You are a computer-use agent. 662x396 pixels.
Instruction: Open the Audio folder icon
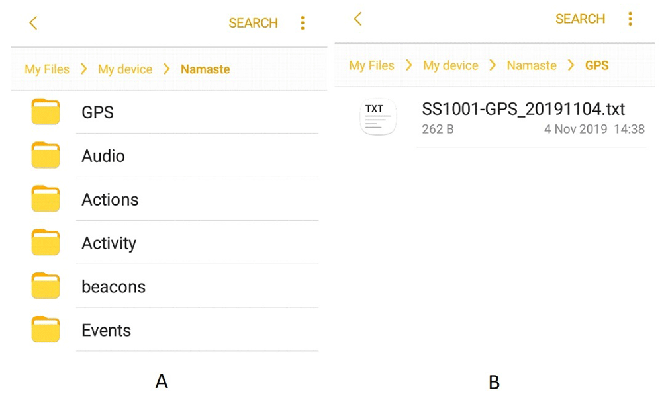click(46, 155)
